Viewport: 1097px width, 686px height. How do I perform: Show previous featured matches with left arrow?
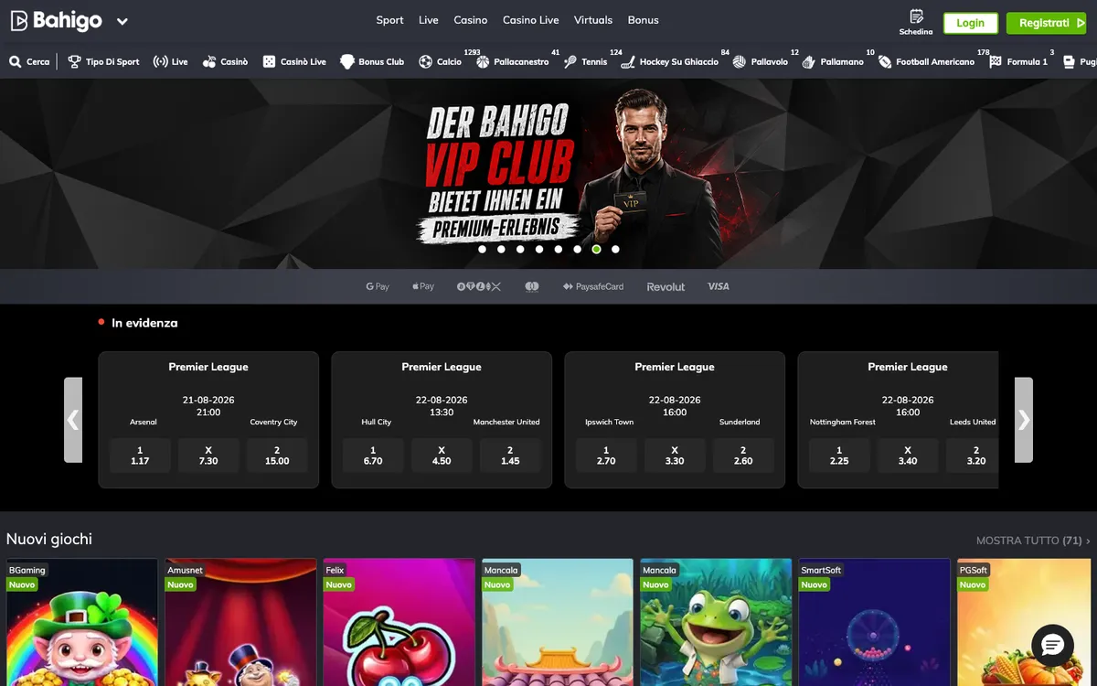(73, 420)
